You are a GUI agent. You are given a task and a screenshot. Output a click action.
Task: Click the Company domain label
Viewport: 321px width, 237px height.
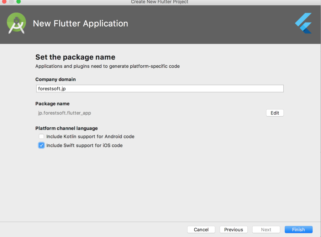55,79
